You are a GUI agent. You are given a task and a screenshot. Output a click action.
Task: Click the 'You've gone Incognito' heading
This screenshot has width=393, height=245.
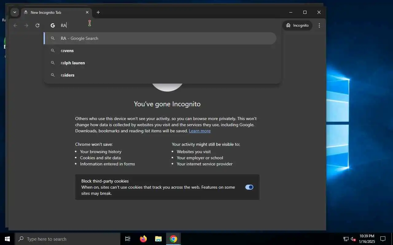[167, 104]
